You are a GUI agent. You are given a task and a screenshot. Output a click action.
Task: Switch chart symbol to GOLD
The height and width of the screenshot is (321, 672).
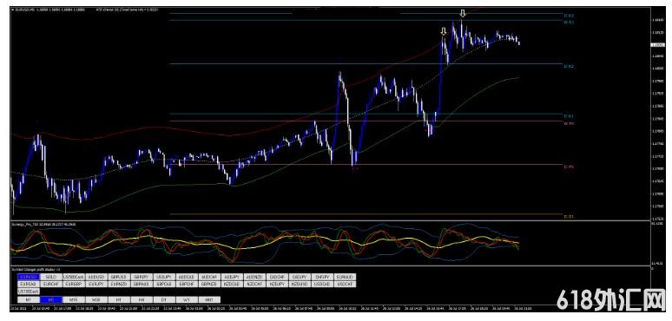(50, 277)
